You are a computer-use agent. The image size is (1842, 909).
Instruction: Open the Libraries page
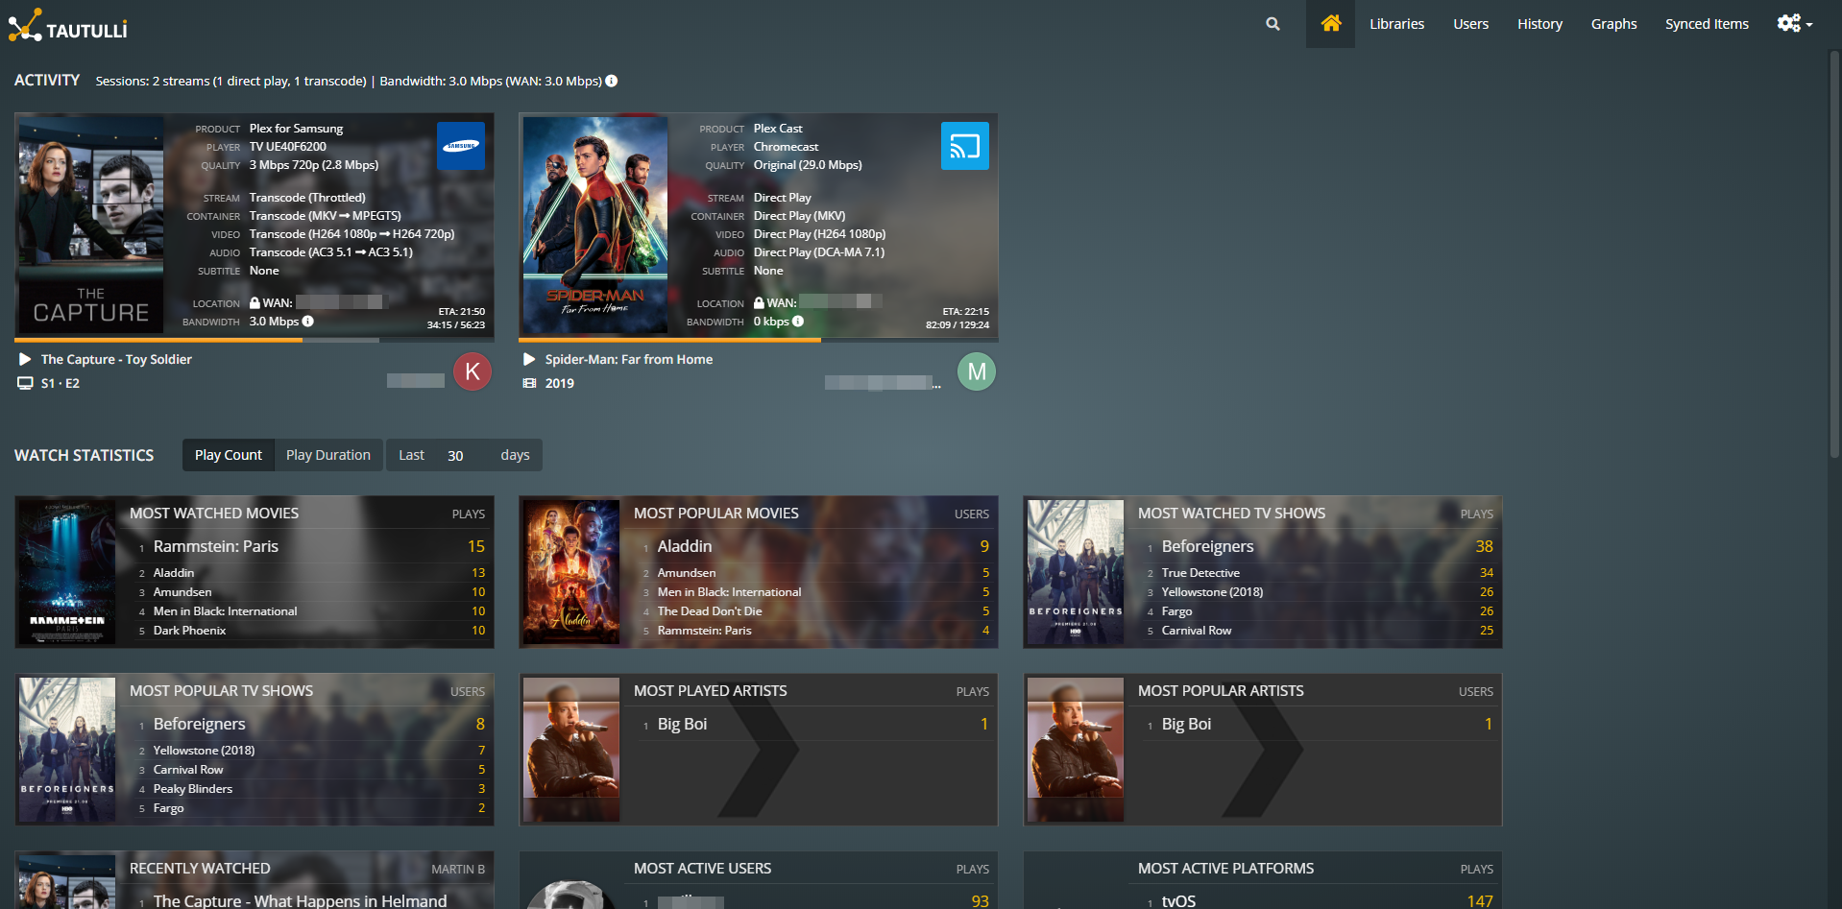pos(1396,24)
